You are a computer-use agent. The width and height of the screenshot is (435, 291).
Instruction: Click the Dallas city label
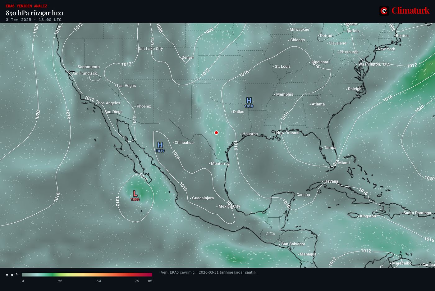(x=238, y=111)
